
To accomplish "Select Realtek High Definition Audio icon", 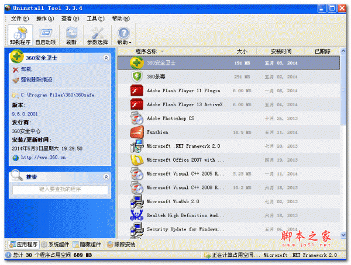I will pyautogui.click(x=137, y=215).
